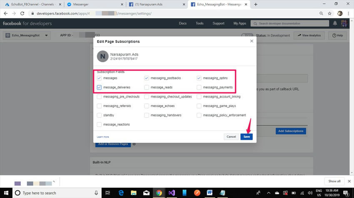Open the Chrome three-dot menu

[x=348, y=14]
